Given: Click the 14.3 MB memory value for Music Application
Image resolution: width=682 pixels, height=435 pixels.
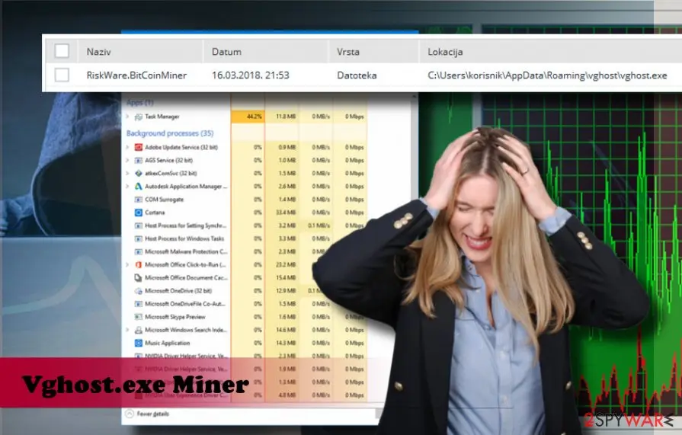Looking at the screenshot, I should 286,343.
